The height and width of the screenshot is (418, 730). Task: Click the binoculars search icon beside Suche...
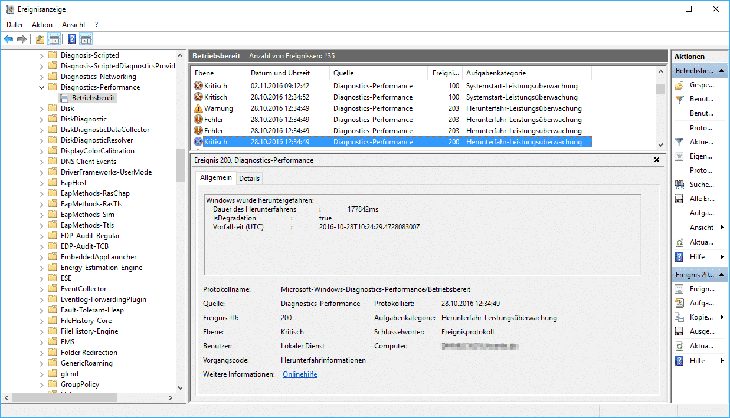click(x=679, y=185)
